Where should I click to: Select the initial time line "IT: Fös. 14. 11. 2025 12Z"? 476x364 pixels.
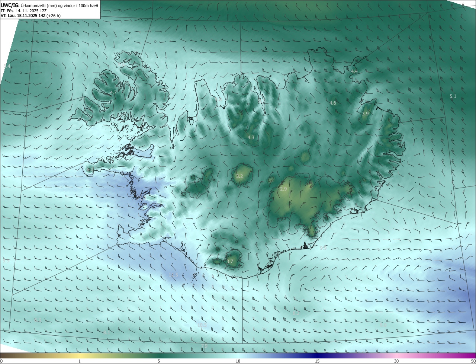23,10
